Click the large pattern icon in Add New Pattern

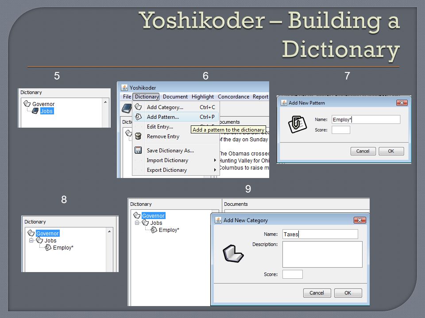click(297, 124)
